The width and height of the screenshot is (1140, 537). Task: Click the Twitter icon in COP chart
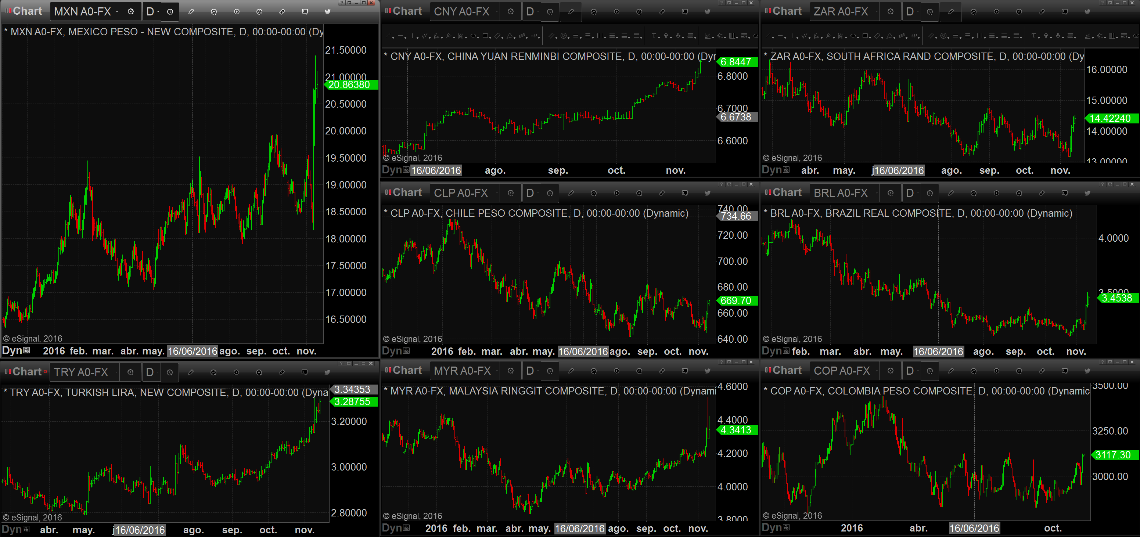tap(1087, 371)
